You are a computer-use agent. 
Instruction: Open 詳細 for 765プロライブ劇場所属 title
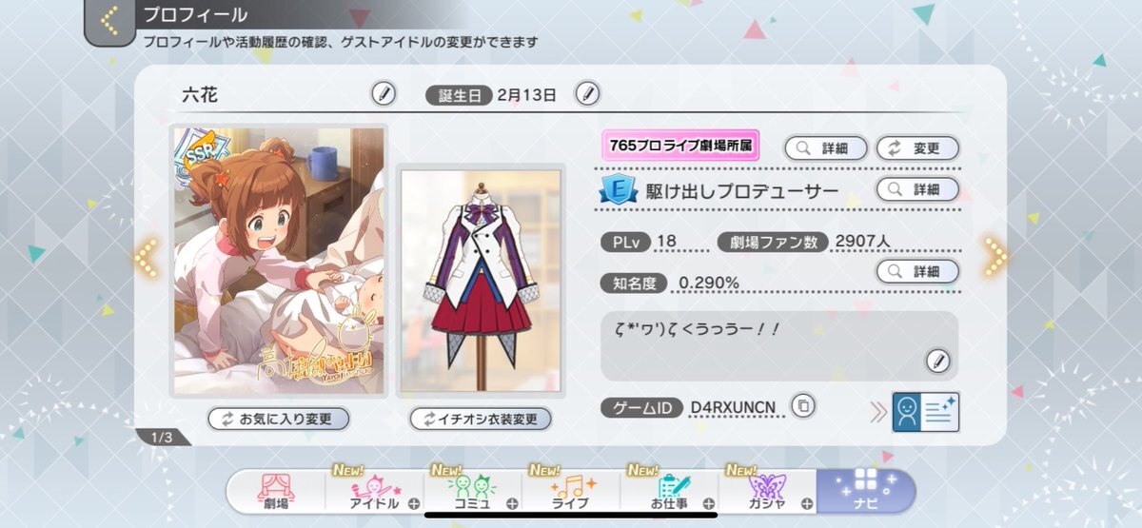(825, 148)
